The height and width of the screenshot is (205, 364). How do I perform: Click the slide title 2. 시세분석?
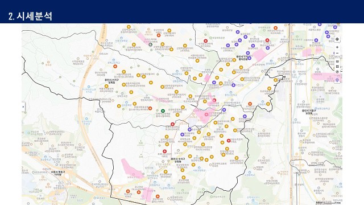pos(30,16)
